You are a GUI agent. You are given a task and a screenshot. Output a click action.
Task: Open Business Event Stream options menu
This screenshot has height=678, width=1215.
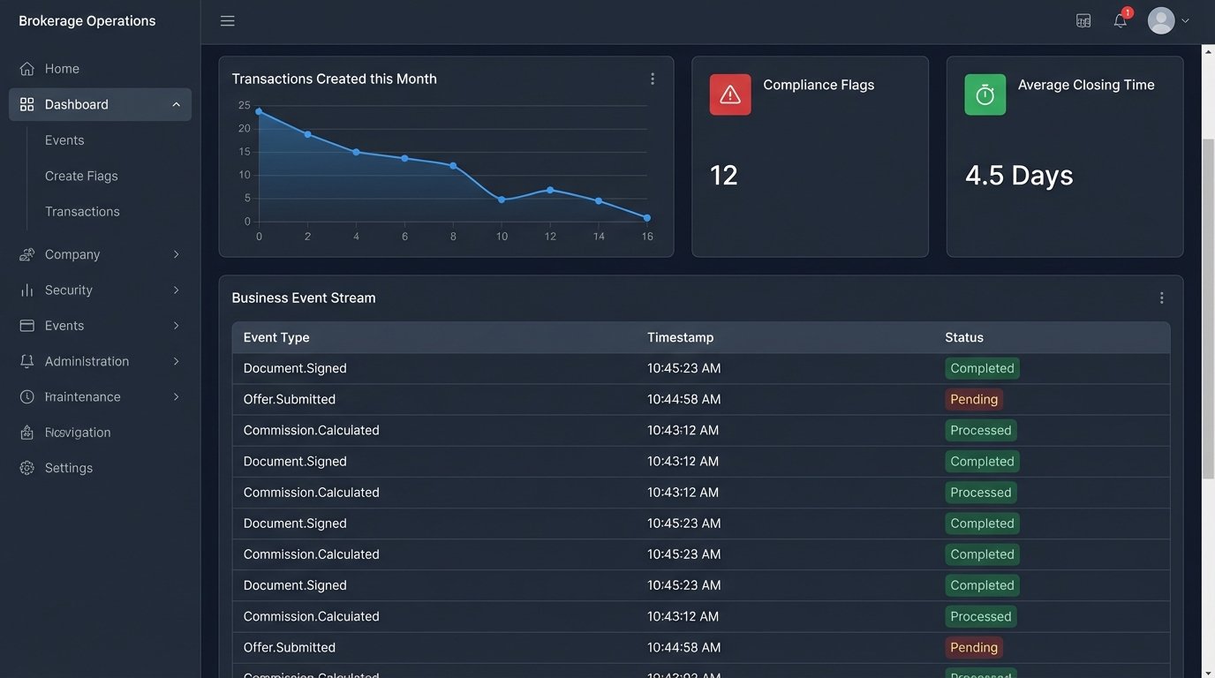click(1161, 298)
